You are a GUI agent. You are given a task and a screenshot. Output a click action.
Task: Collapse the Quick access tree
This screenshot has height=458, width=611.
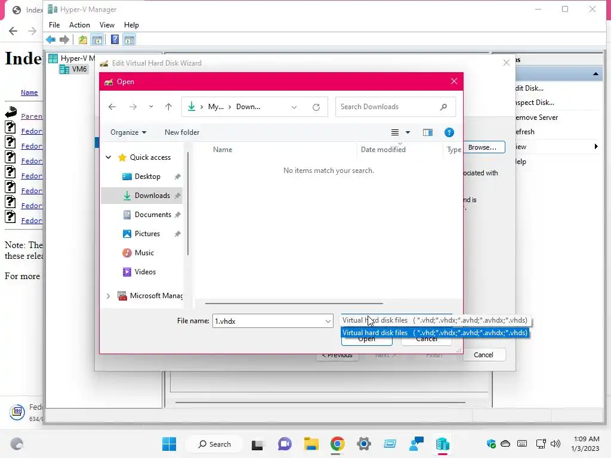109,157
